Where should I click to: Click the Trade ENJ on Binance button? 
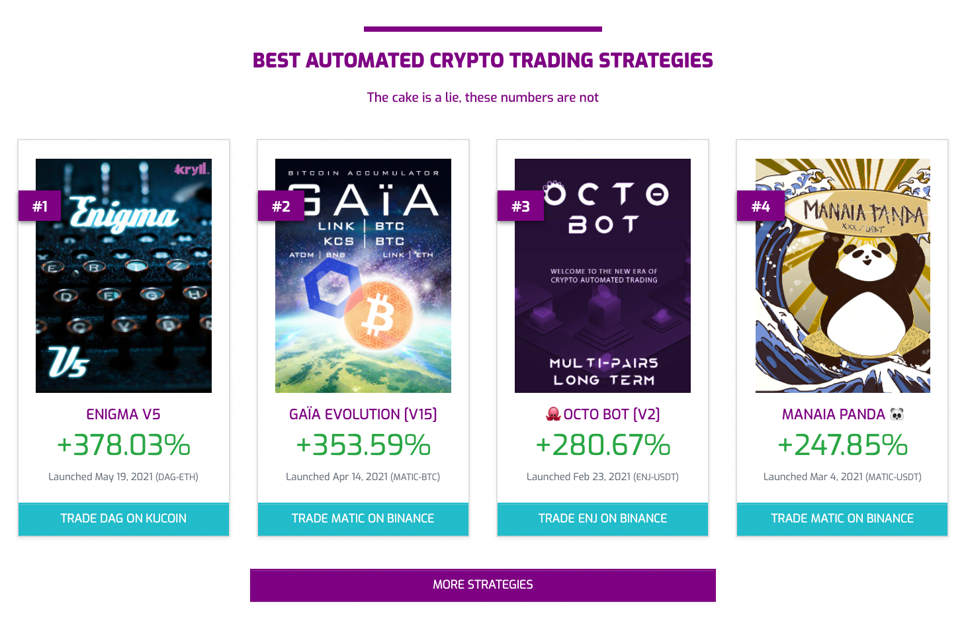click(x=603, y=519)
